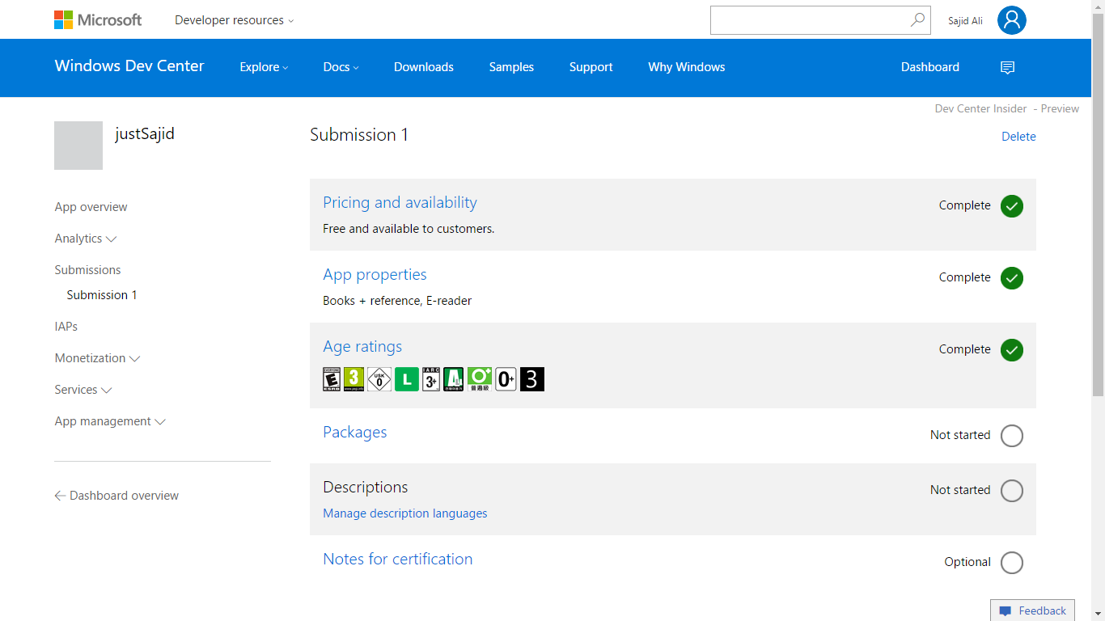The image size is (1105, 621).
Task: Click the scrollbar down arrow
Action: click(1098, 615)
